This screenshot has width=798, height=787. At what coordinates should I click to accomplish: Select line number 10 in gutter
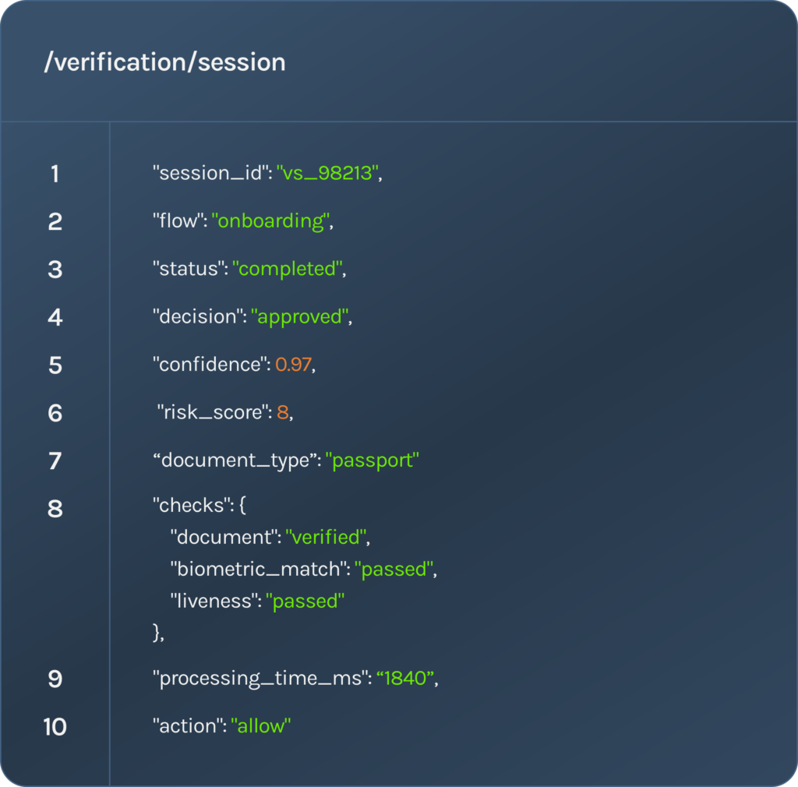tap(55, 727)
